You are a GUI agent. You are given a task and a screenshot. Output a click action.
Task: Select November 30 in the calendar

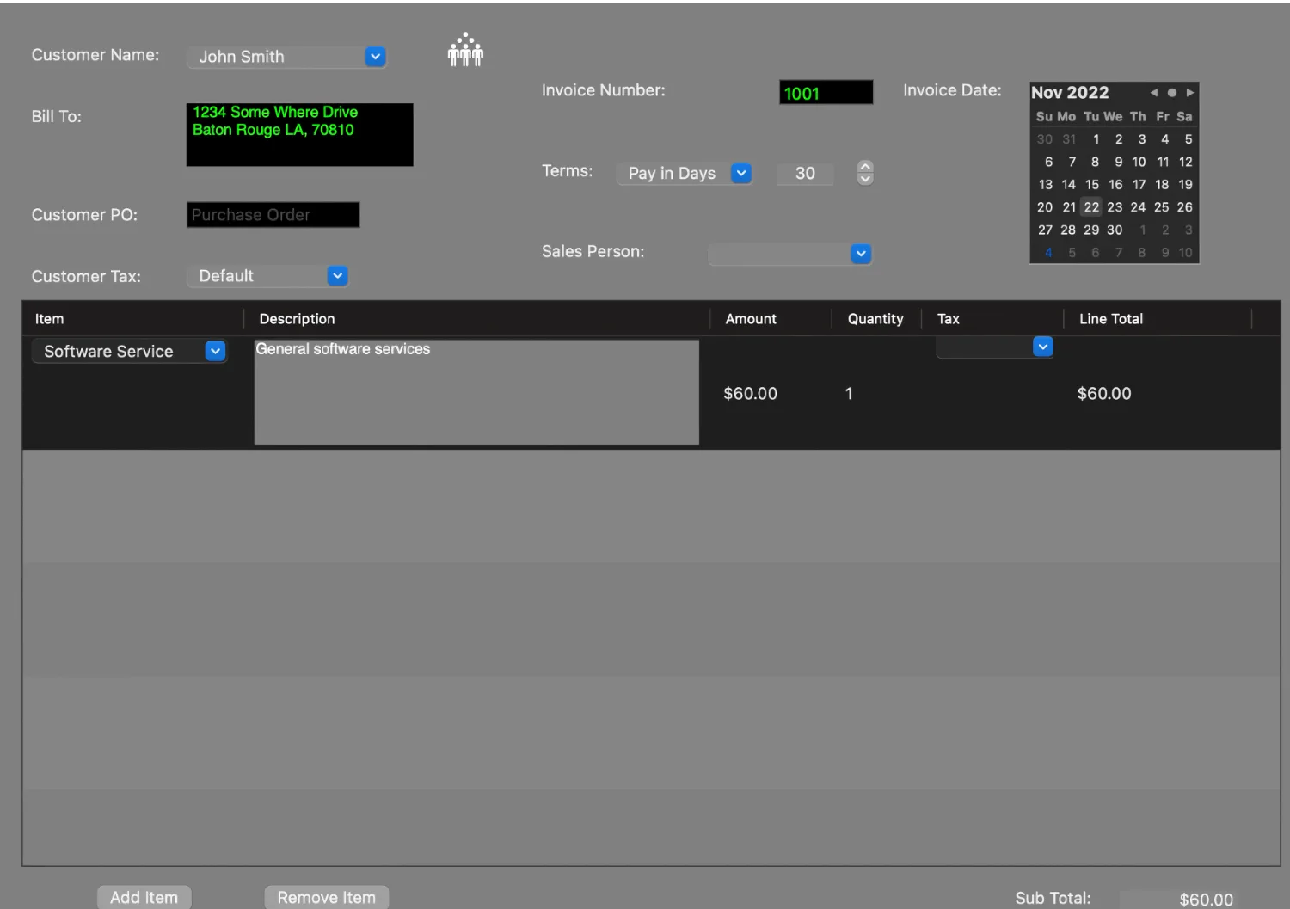[1115, 230]
